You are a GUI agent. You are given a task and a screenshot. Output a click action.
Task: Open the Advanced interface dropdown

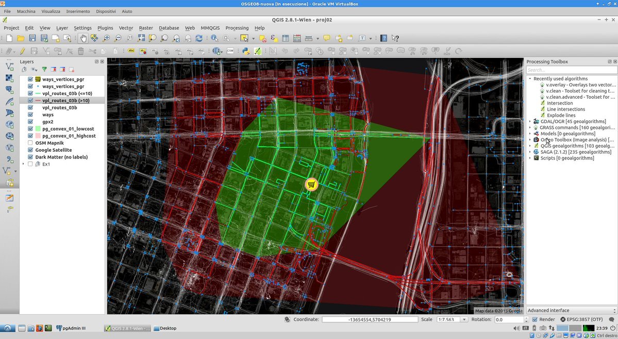point(571,310)
